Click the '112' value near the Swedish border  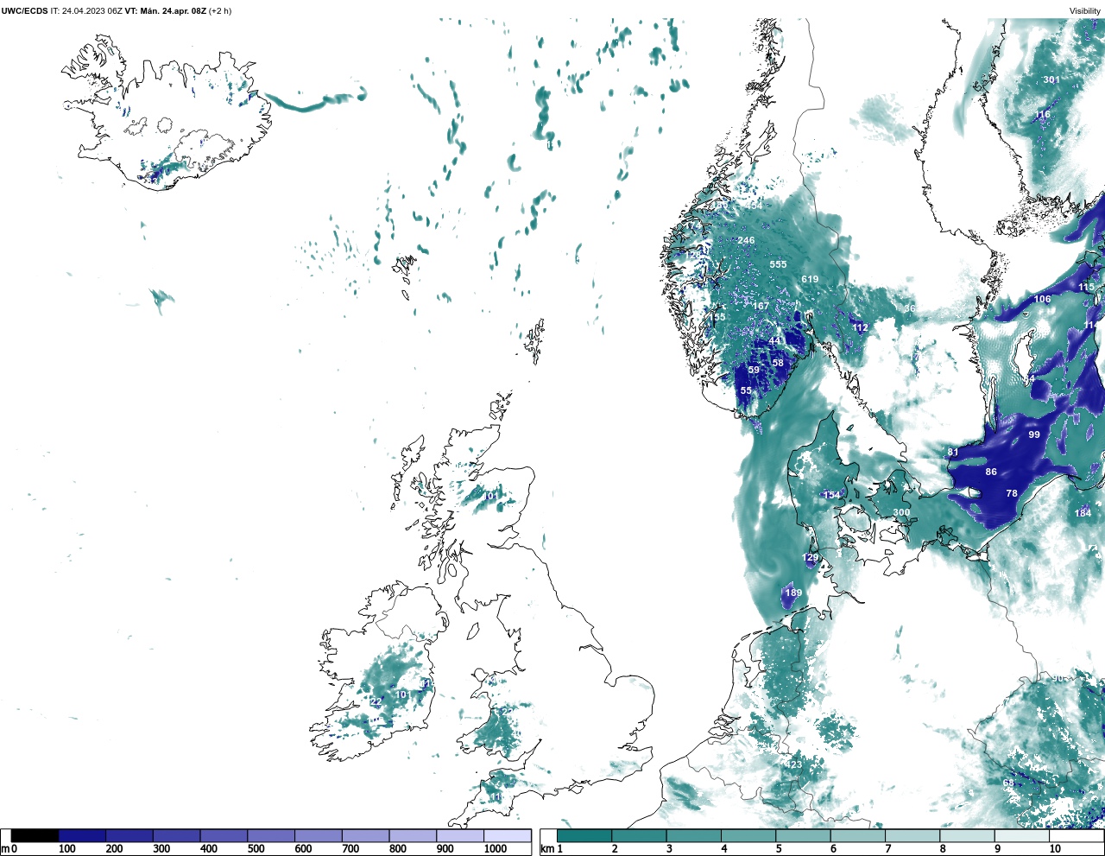[x=860, y=328]
